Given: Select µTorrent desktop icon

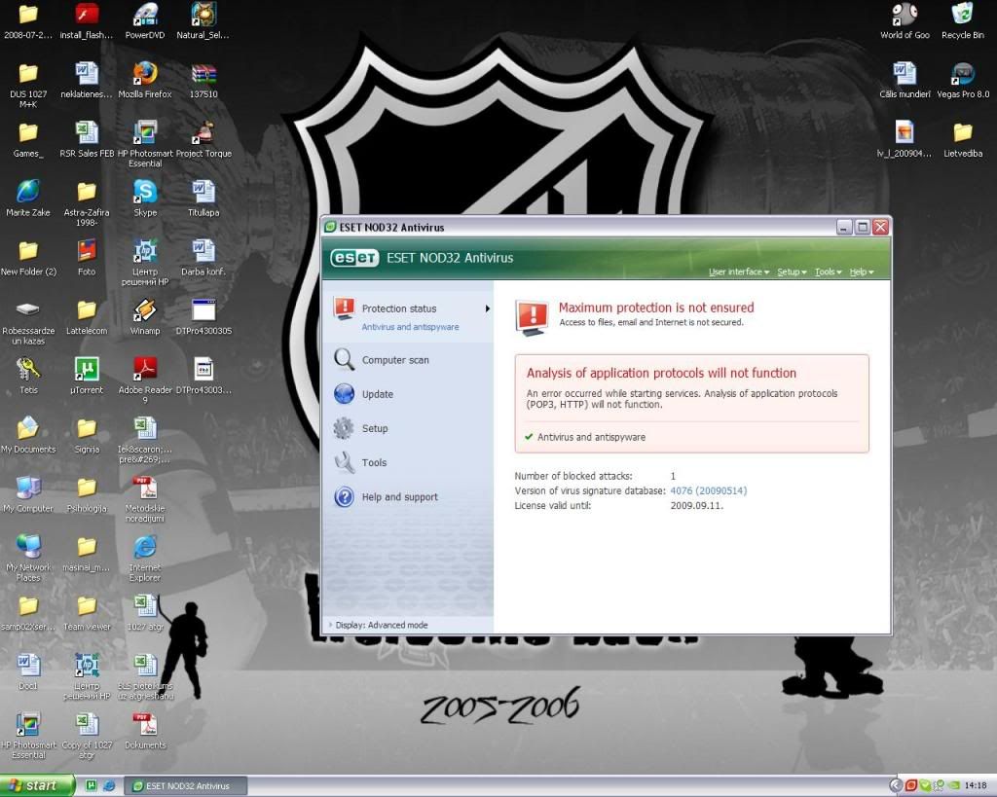Looking at the screenshot, I should point(87,376).
